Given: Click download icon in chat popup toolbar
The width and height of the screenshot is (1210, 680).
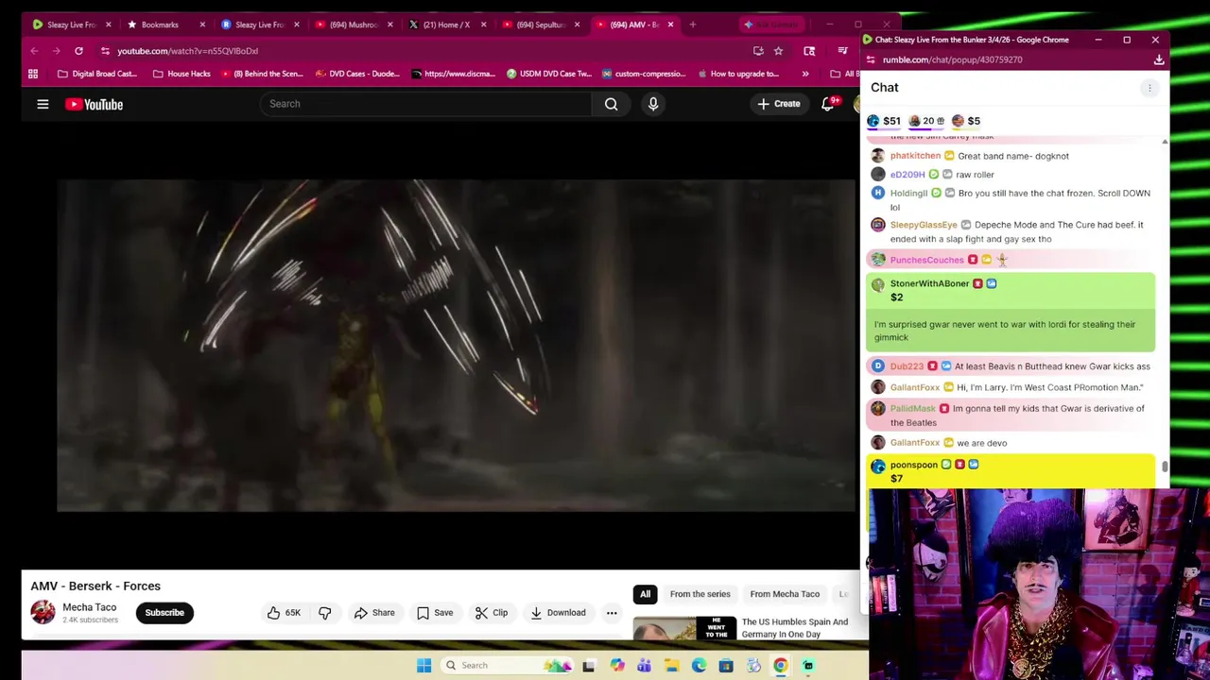Looking at the screenshot, I should [1158, 59].
